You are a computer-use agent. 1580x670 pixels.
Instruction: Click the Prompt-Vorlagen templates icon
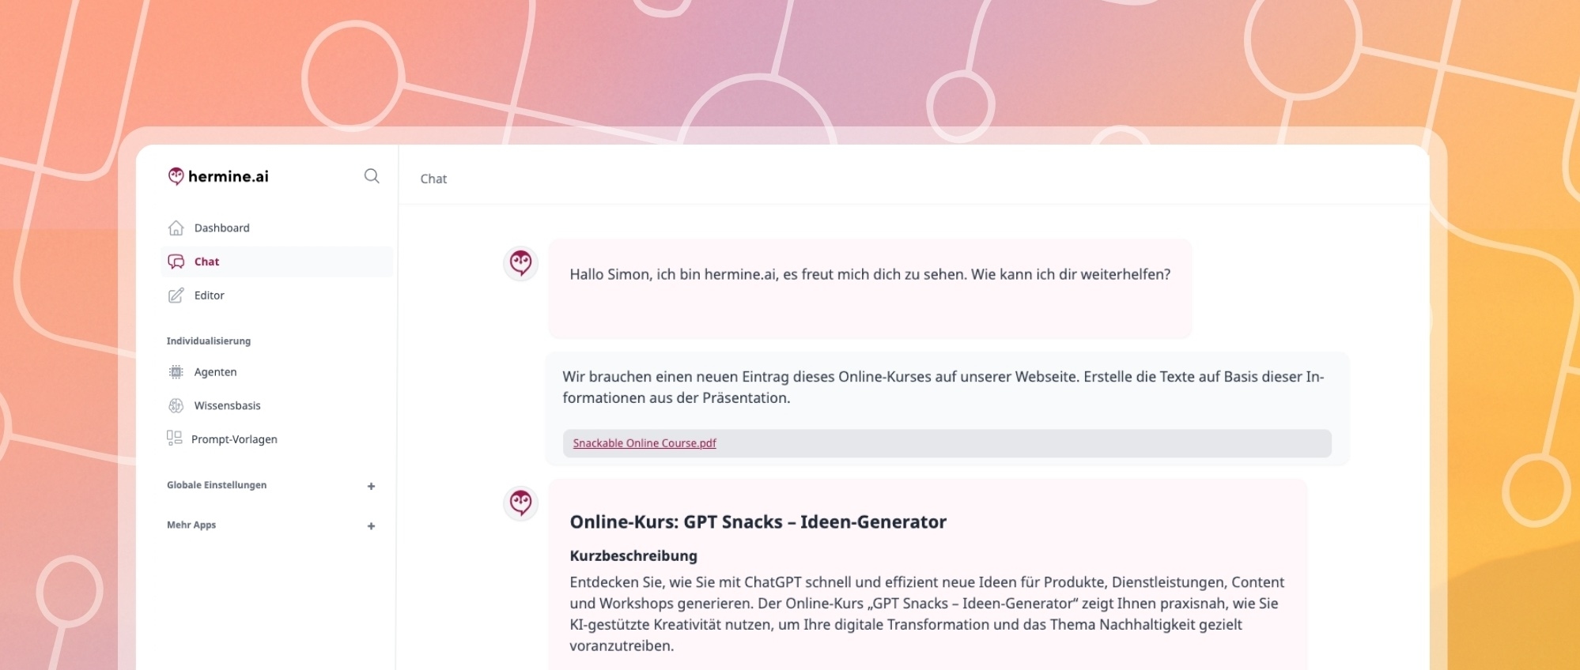(176, 439)
